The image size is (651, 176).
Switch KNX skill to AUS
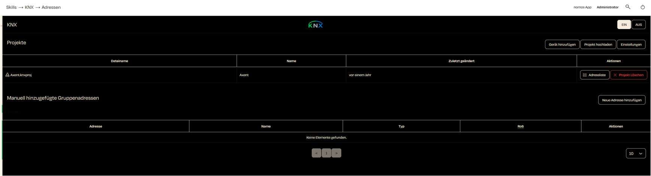pyautogui.click(x=638, y=25)
